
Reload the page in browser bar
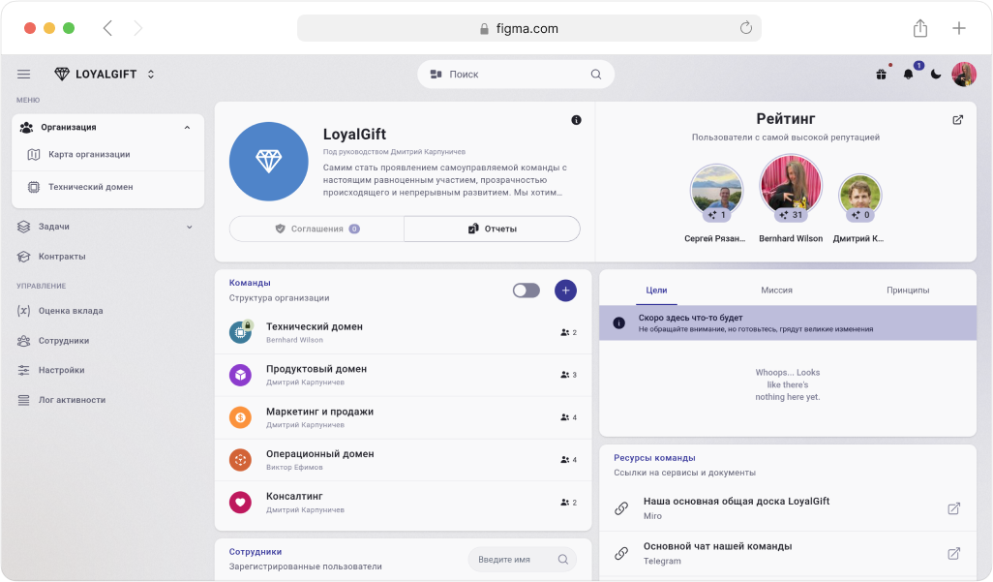click(746, 28)
